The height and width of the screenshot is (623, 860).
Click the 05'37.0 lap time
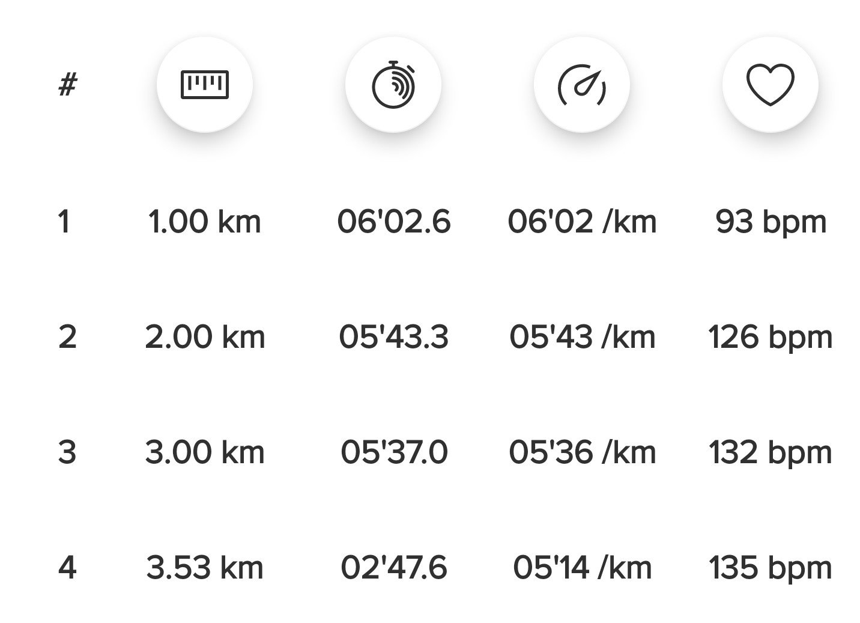tap(394, 452)
